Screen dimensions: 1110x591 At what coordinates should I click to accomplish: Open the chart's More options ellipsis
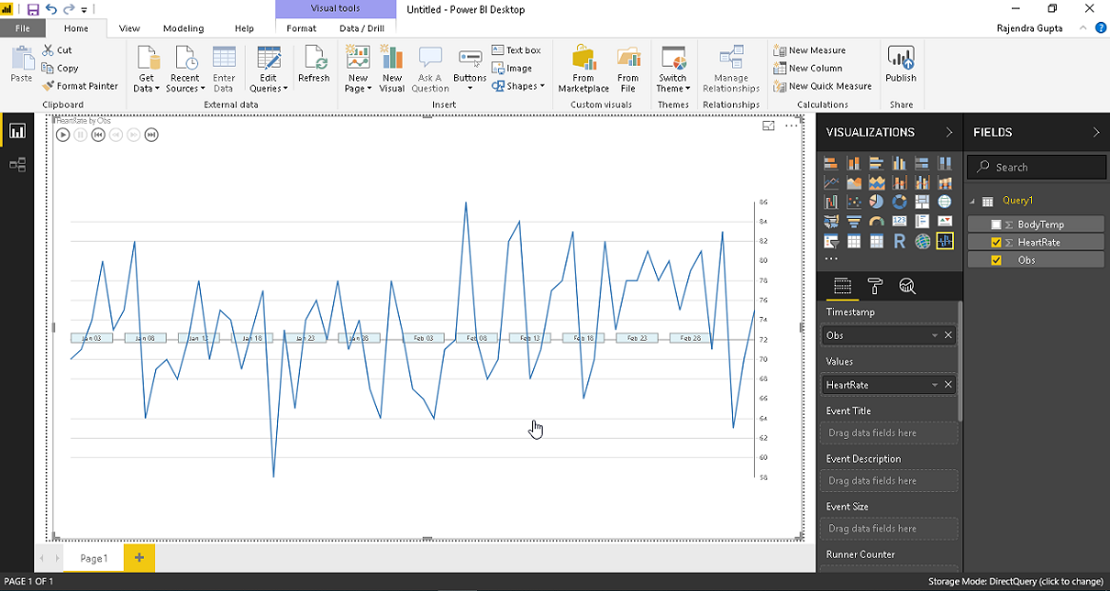(791, 126)
